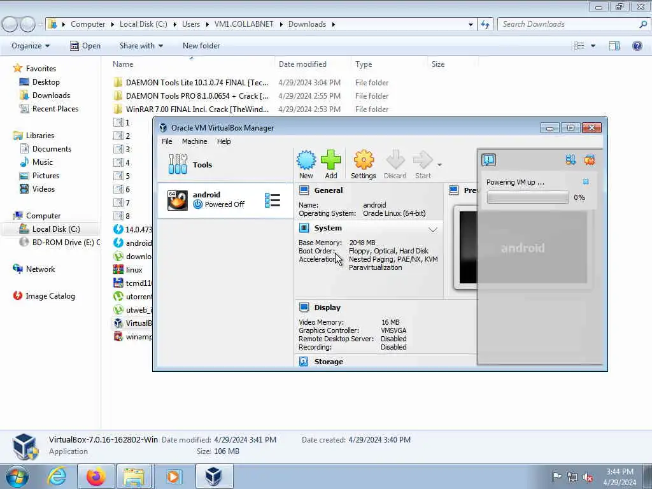Click the taskbar clock showing 3:44 PM
The height and width of the screenshot is (489, 652).
point(620,477)
